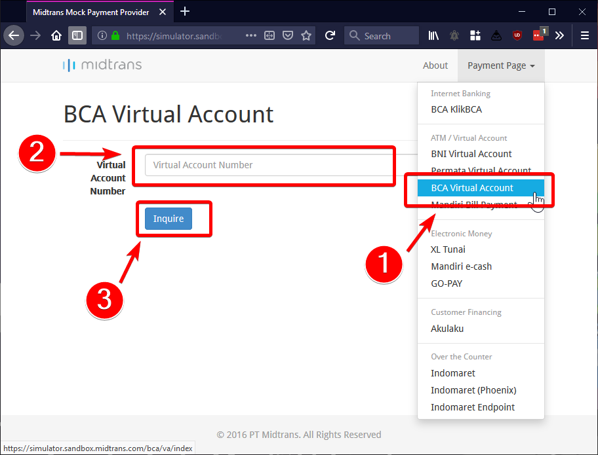This screenshot has width=598, height=455.
Task: Open the About page link
Action: tap(435, 65)
